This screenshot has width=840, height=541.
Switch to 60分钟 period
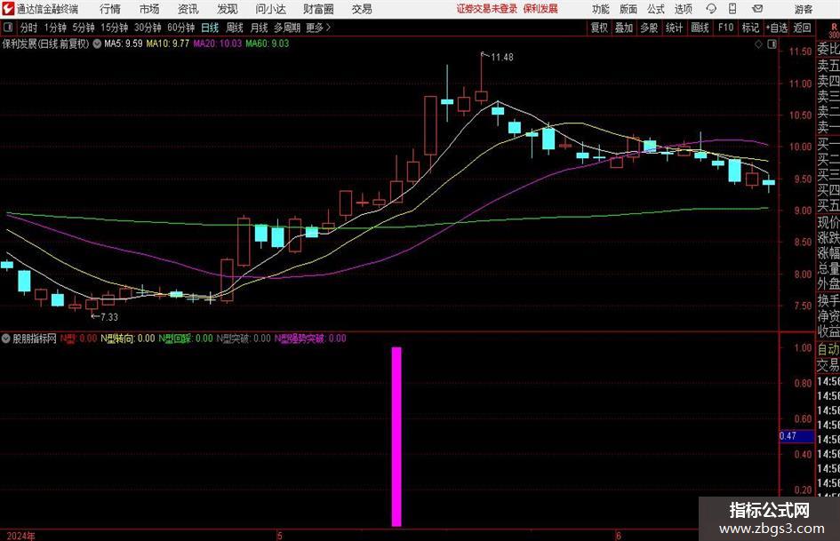pos(180,28)
